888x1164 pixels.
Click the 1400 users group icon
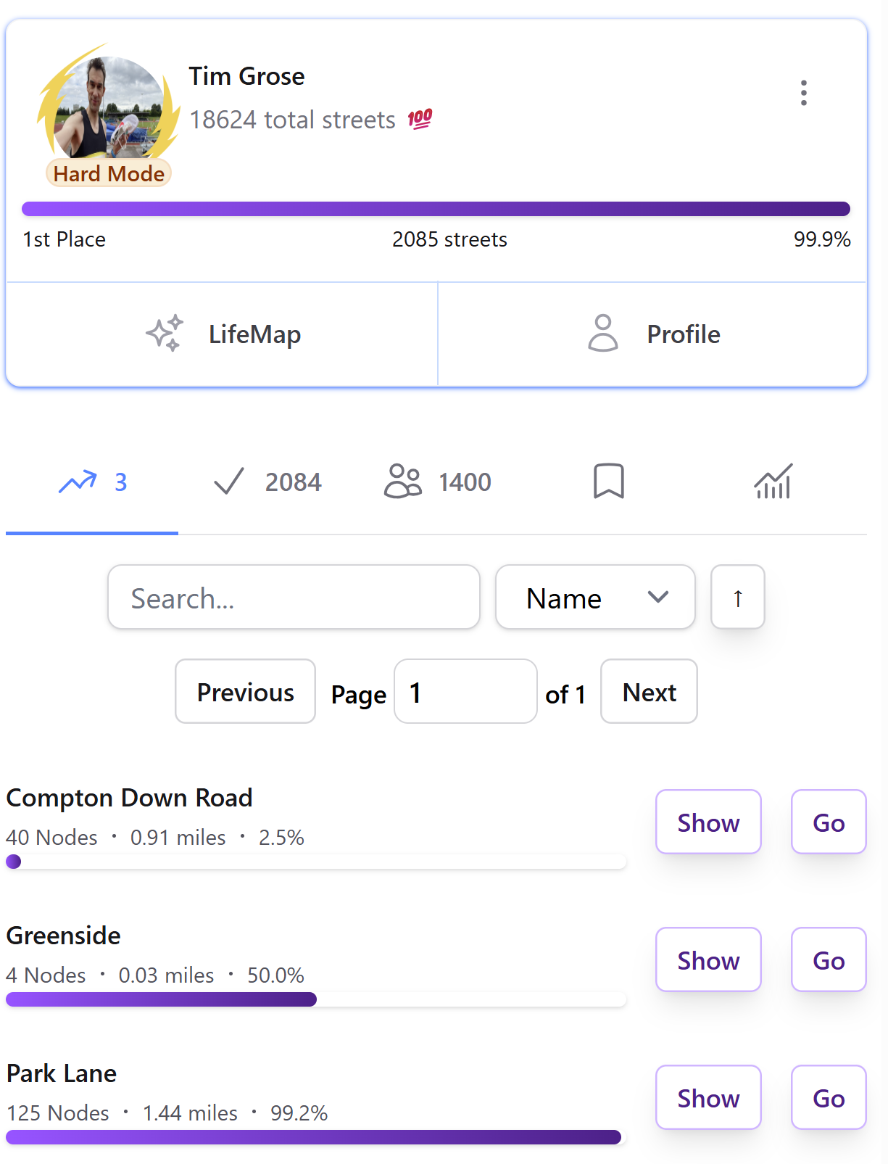click(x=402, y=481)
